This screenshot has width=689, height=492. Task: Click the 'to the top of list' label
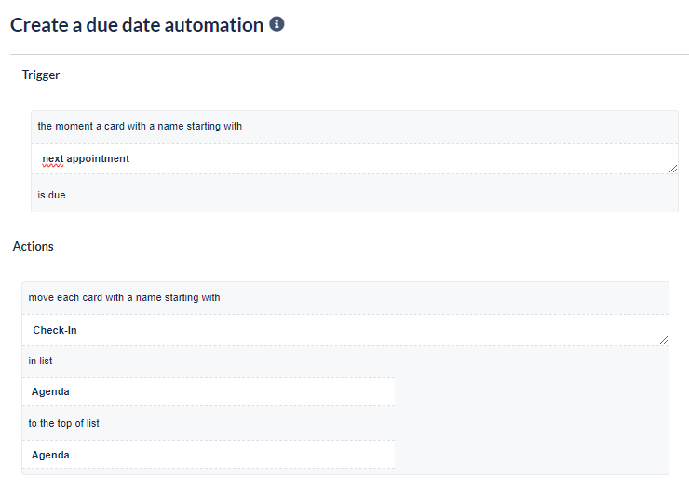point(63,423)
